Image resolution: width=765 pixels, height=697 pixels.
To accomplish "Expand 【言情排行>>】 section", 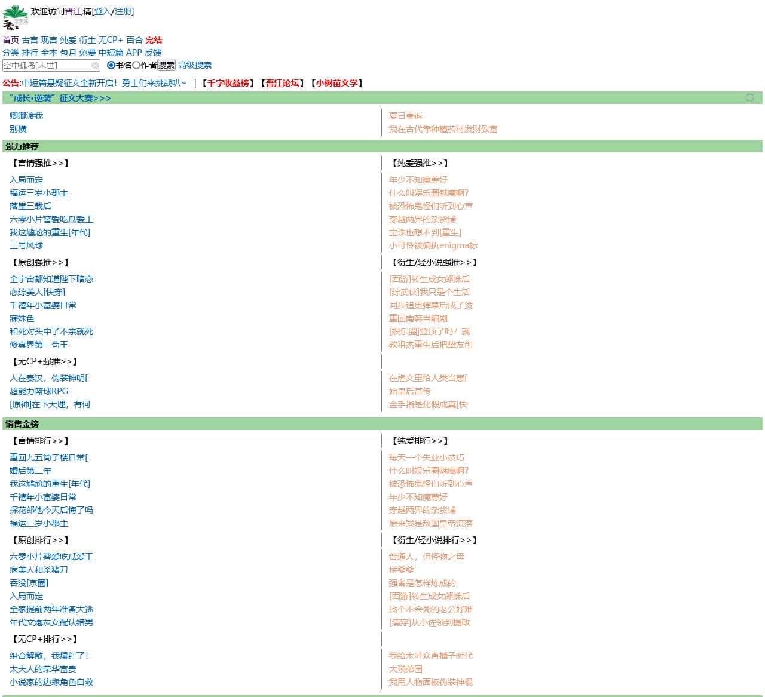I will (41, 441).
